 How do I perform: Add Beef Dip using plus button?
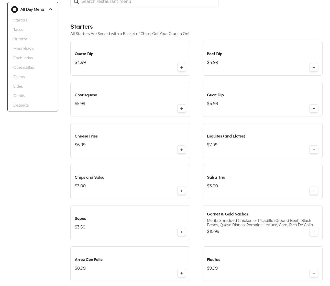tap(314, 67)
